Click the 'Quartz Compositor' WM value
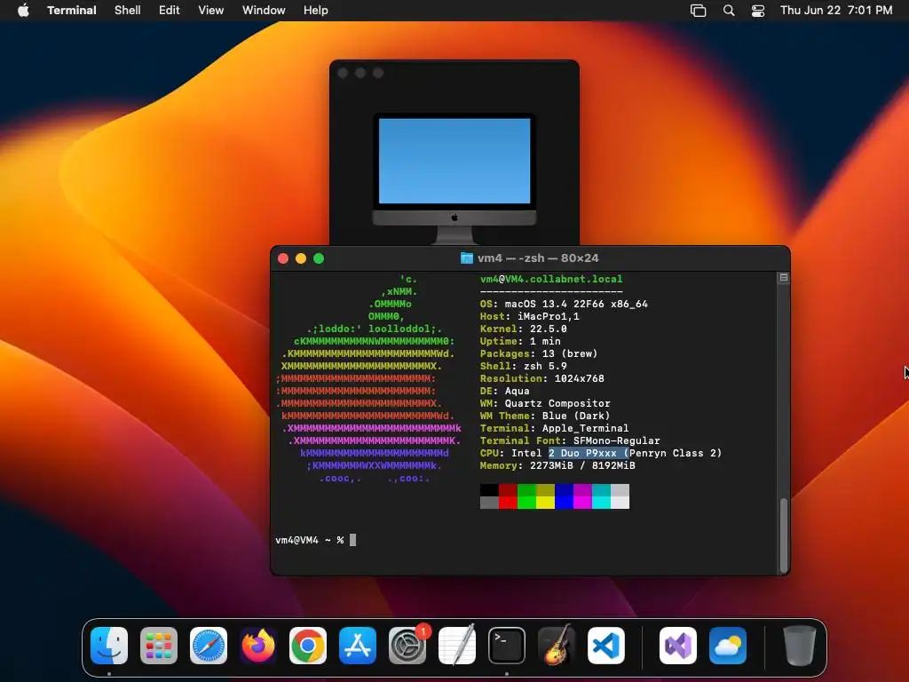 point(557,404)
